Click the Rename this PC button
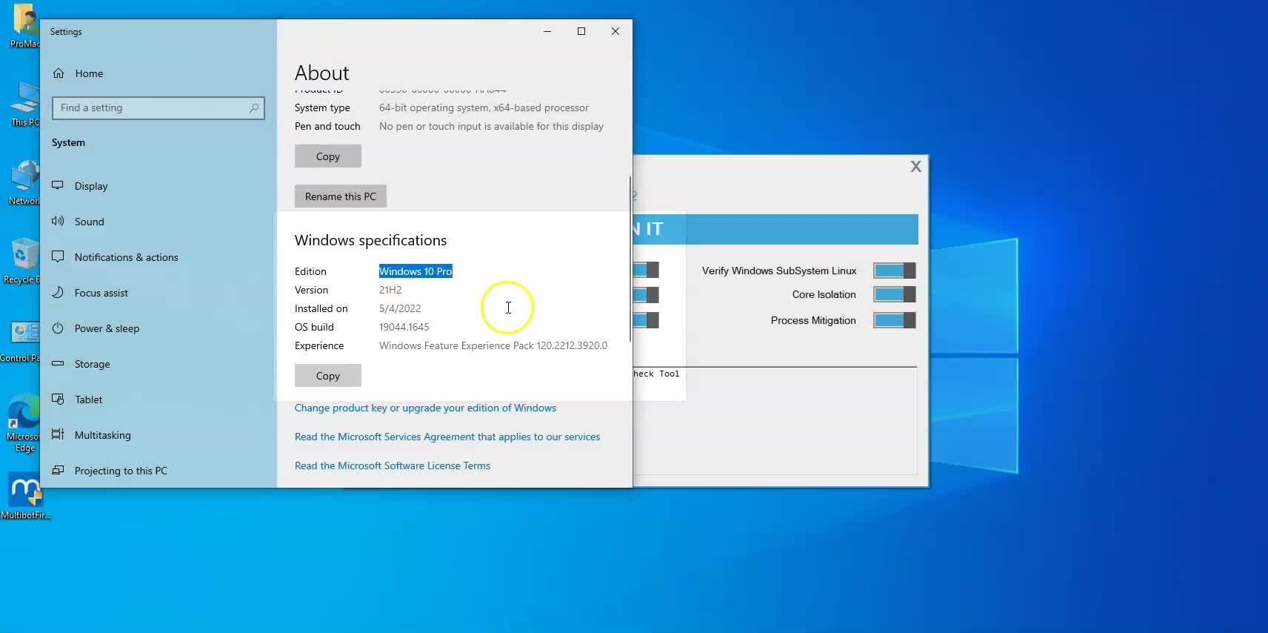The image size is (1268, 633). pyautogui.click(x=341, y=196)
